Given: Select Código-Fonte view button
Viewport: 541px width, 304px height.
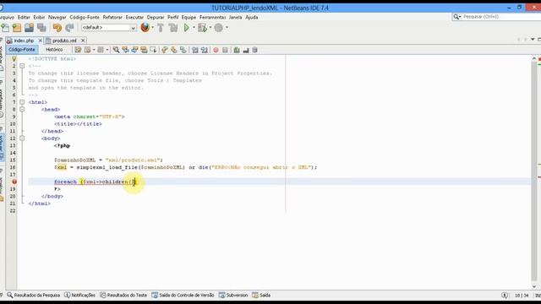Looking at the screenshot, I should 22,50.
